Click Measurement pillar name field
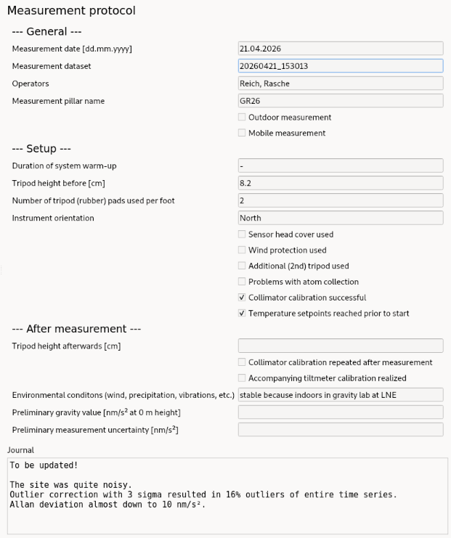This screenshot has width=451, height=538. (x=340, y=101)
